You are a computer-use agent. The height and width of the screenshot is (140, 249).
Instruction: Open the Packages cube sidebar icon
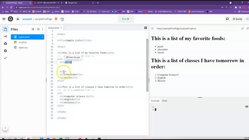coord(5,44)
